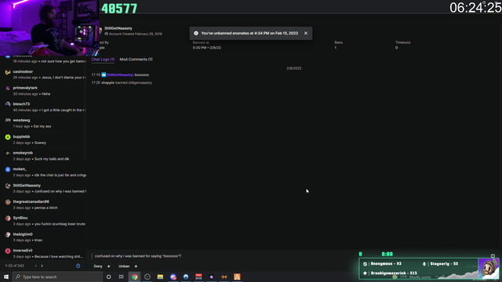502x282 pixels.
Task: Click the plus icon next to Unban
Action: pos(136,266)
